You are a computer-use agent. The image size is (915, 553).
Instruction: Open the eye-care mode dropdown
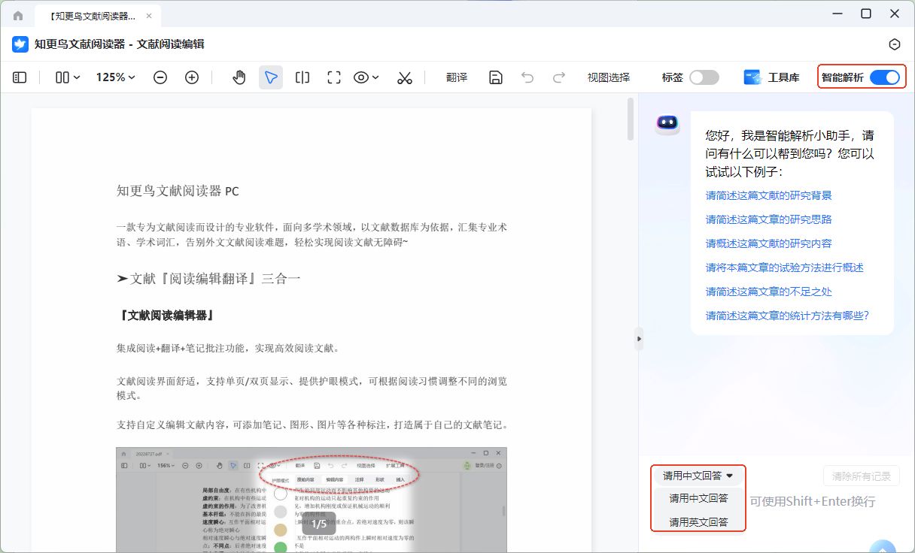pos(366,77)
